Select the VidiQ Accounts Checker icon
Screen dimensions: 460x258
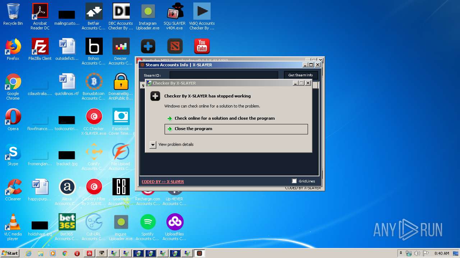point(202,16)
